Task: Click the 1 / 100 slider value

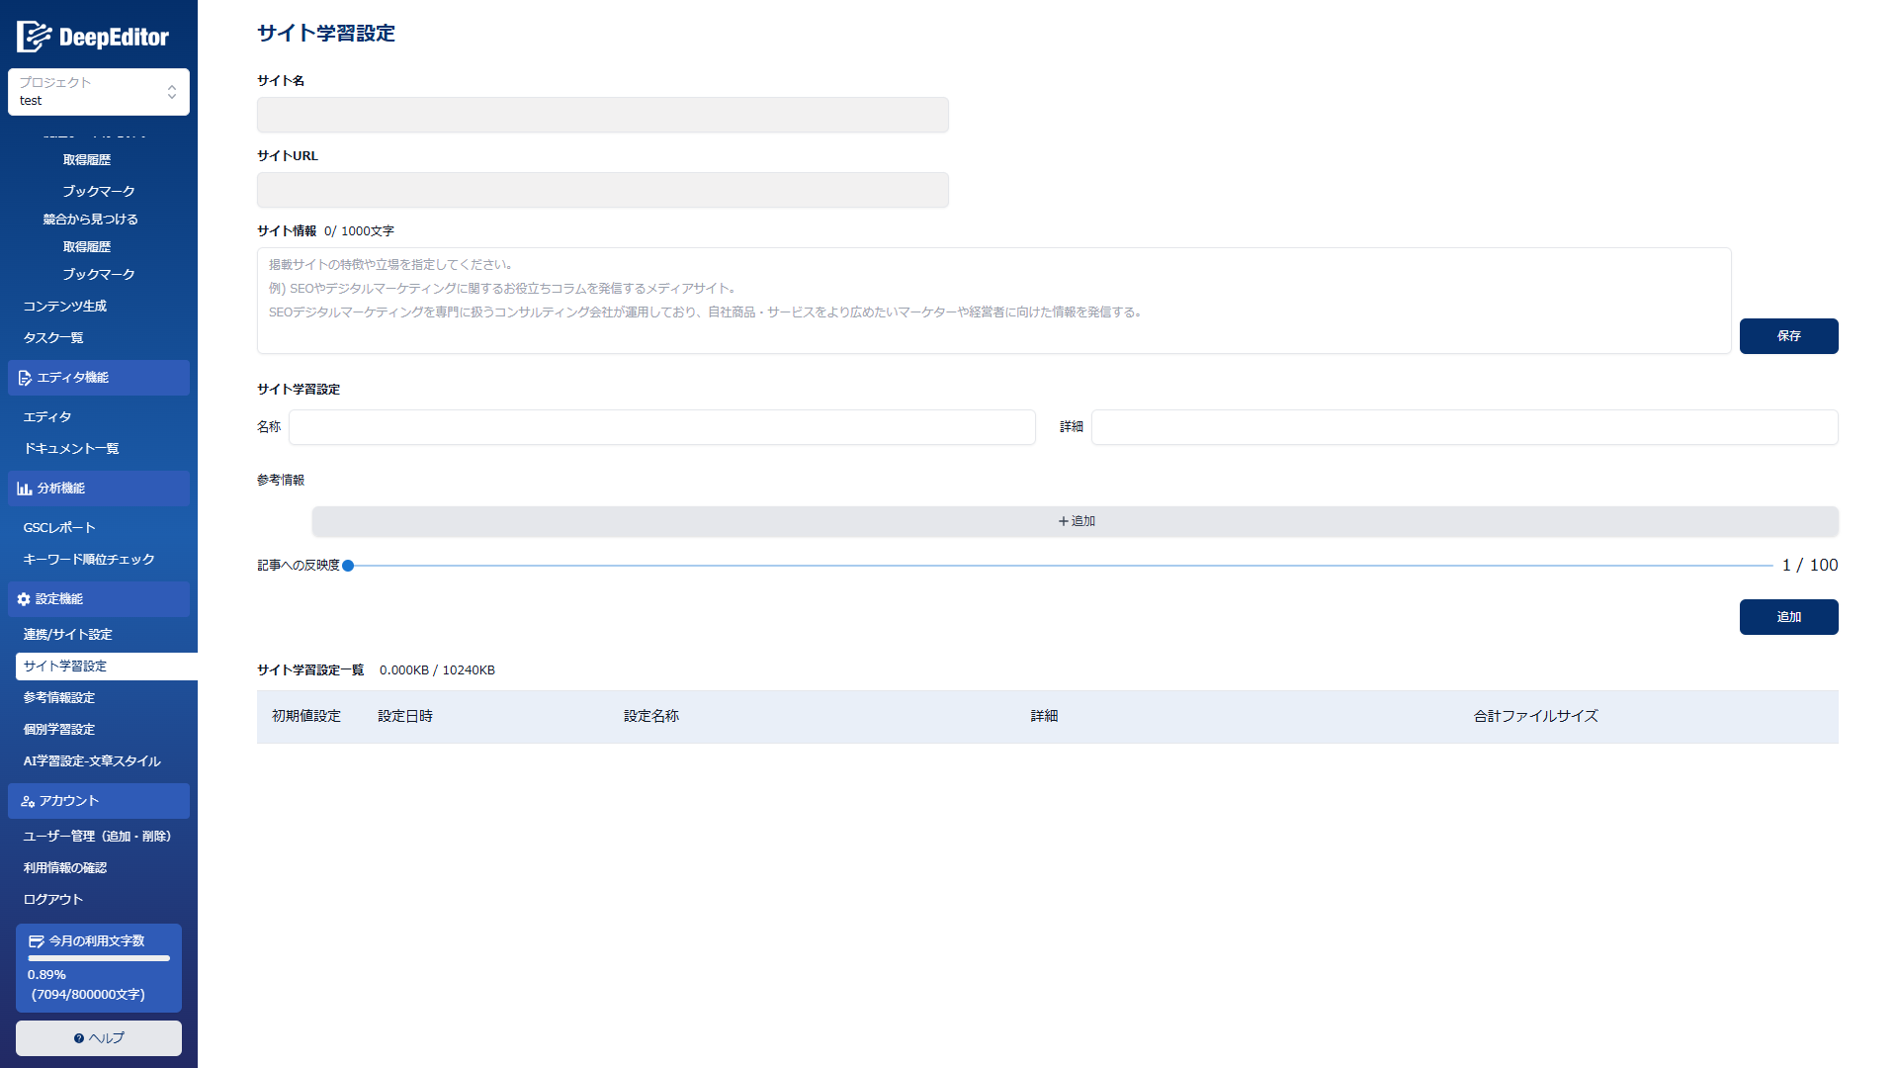Action: click(x=1810, y=566)
